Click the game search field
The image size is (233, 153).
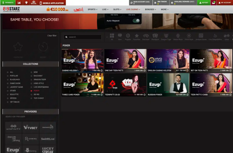[83, 37]
